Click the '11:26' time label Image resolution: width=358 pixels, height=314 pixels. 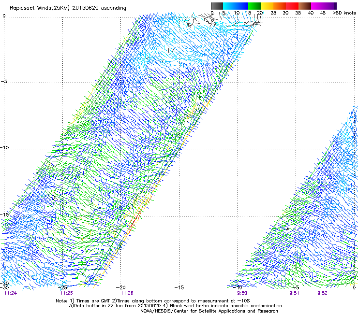coord(127,293)
